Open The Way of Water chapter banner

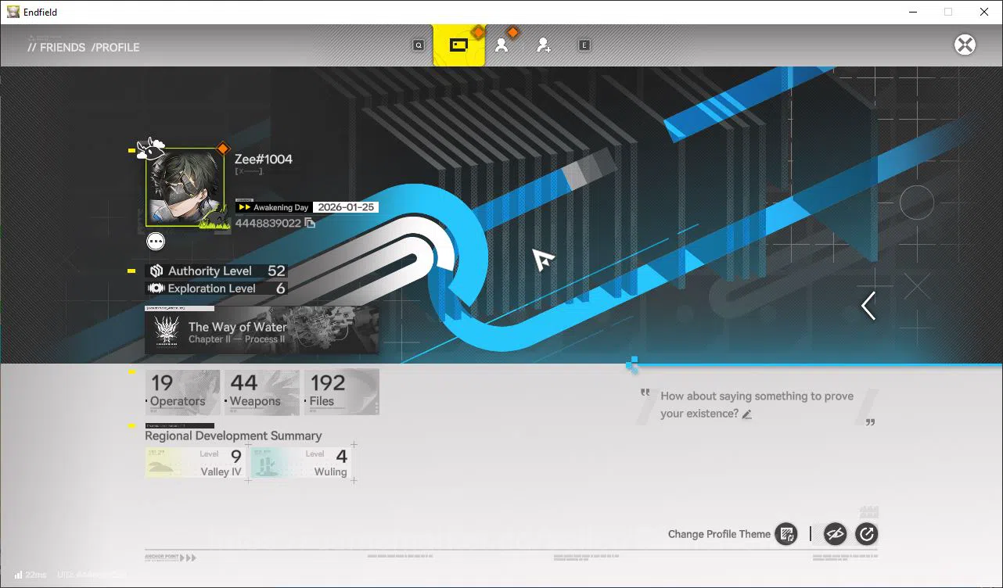point(262,332)
